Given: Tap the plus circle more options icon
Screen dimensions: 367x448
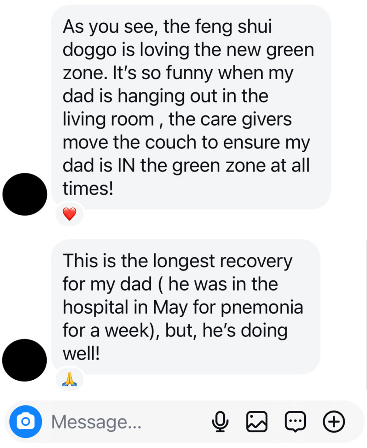Looking at the screenshot, I should click(x=334, y=421).
